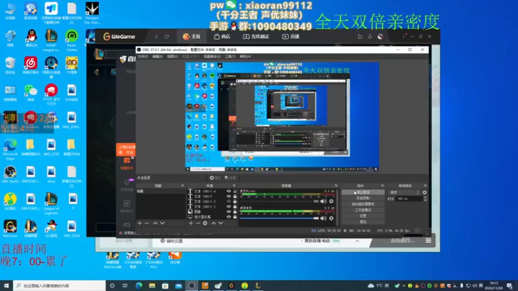Viewport: 518px width, 291px height.
Task: Move source down in Sources panel
Action: 221,223
